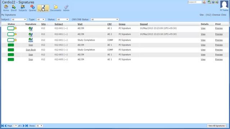The height and width of the screenshot is (129, 230).
Task: View details of 012-002 Study Completion row
Action: coord(203,50)
